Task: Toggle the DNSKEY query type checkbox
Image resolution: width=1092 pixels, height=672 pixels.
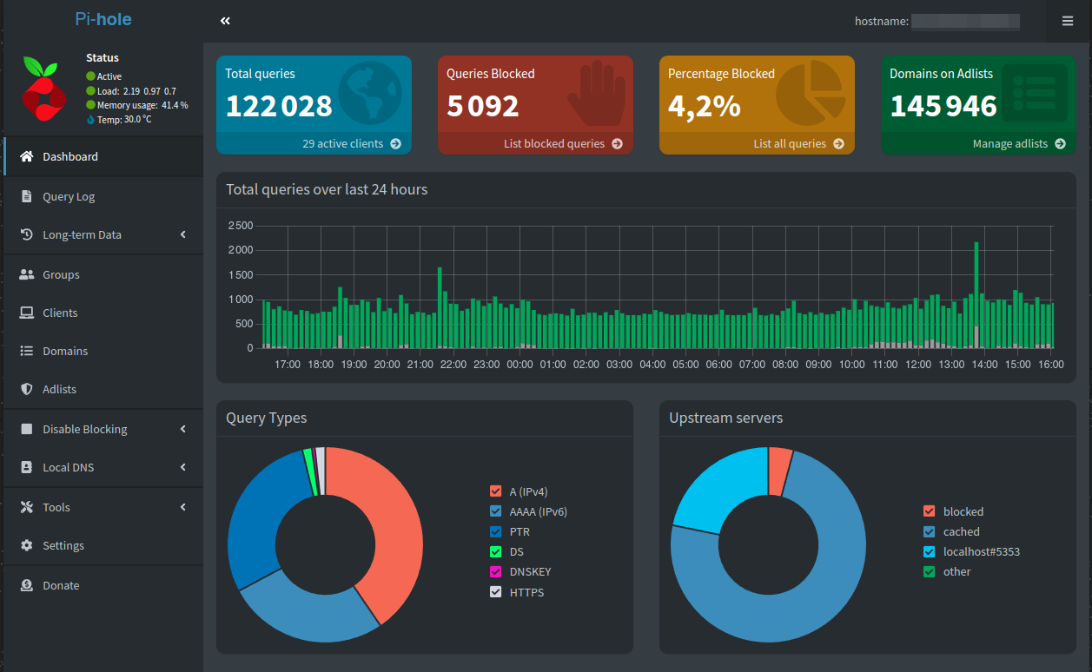Action: click(x=496, y=572)
